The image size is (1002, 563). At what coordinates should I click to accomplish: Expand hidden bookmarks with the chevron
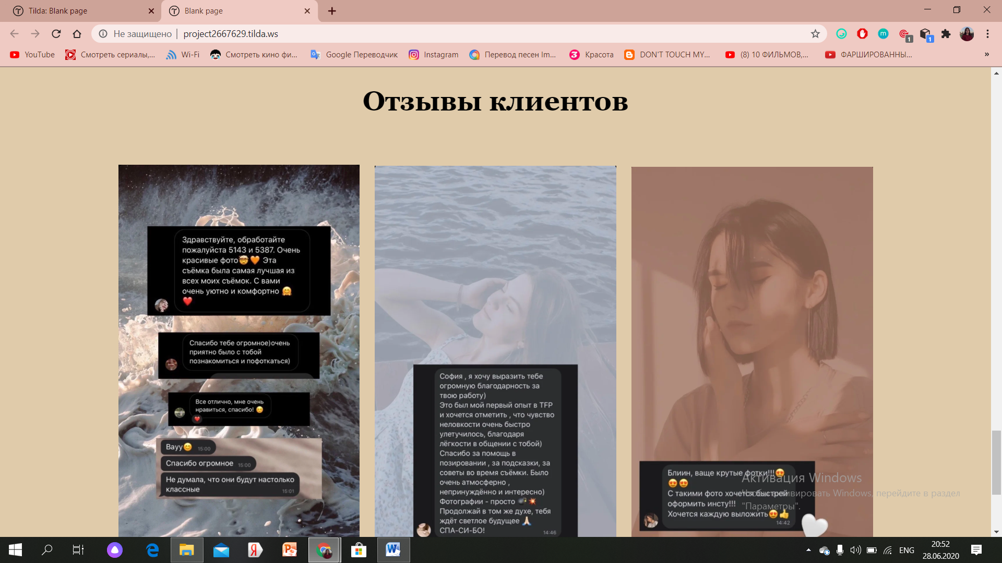click(986, 54)
